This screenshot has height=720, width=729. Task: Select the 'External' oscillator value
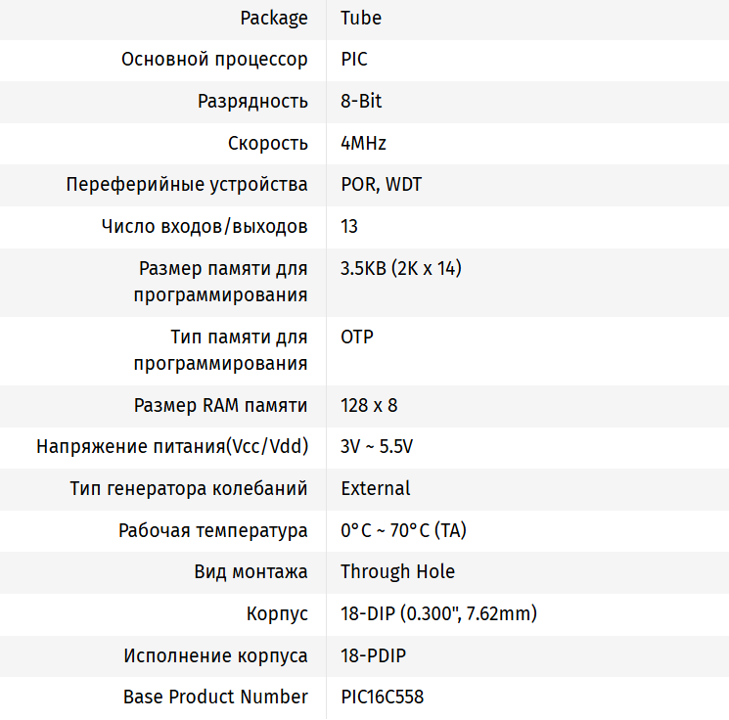[x=376, y=488]
